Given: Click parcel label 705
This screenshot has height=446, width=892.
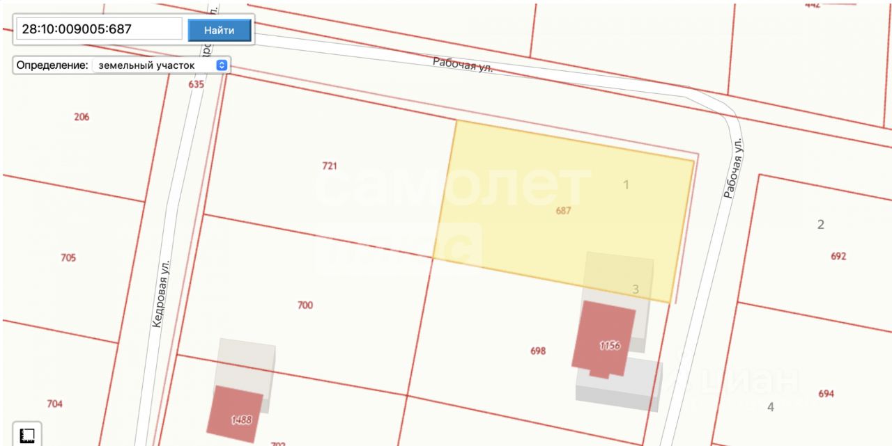Looking at the screenshot, I should tap(68, 257).
